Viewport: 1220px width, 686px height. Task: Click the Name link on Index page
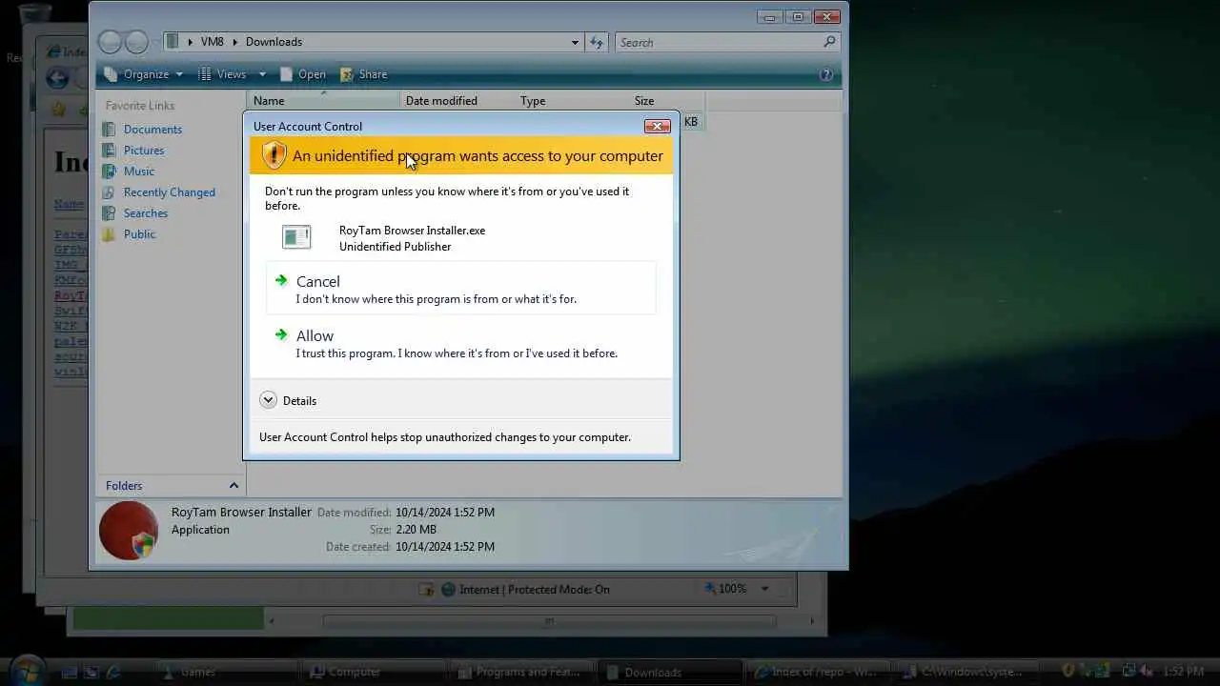pyautogui.click(x=69, y=204)
